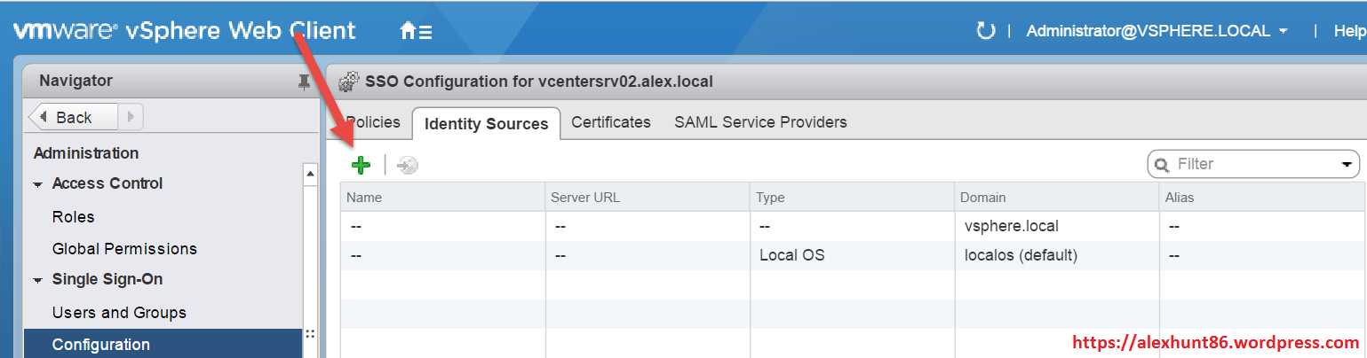
Task: Click the VMware vSphere Web Client logo
Action: tap(184, 31)
